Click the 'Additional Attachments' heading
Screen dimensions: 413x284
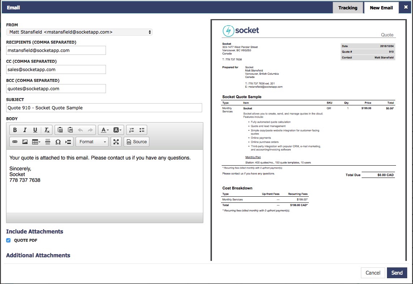point(38,255)
